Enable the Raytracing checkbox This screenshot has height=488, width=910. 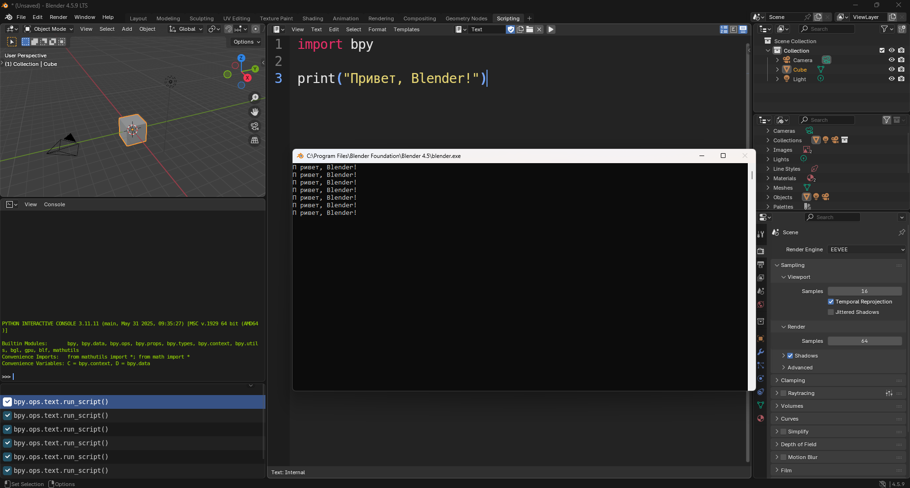(783, 393)
